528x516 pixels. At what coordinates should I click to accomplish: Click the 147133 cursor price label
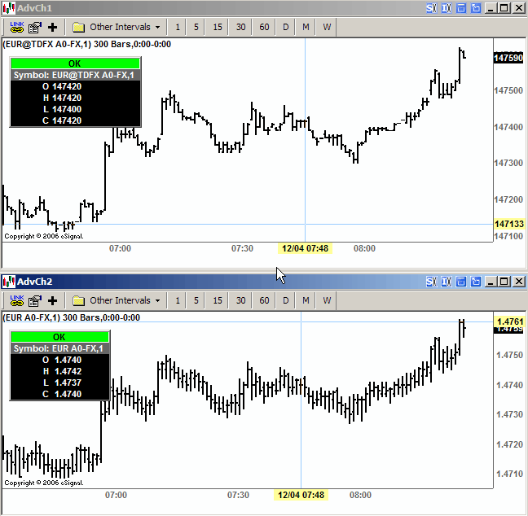coord(509,224)
